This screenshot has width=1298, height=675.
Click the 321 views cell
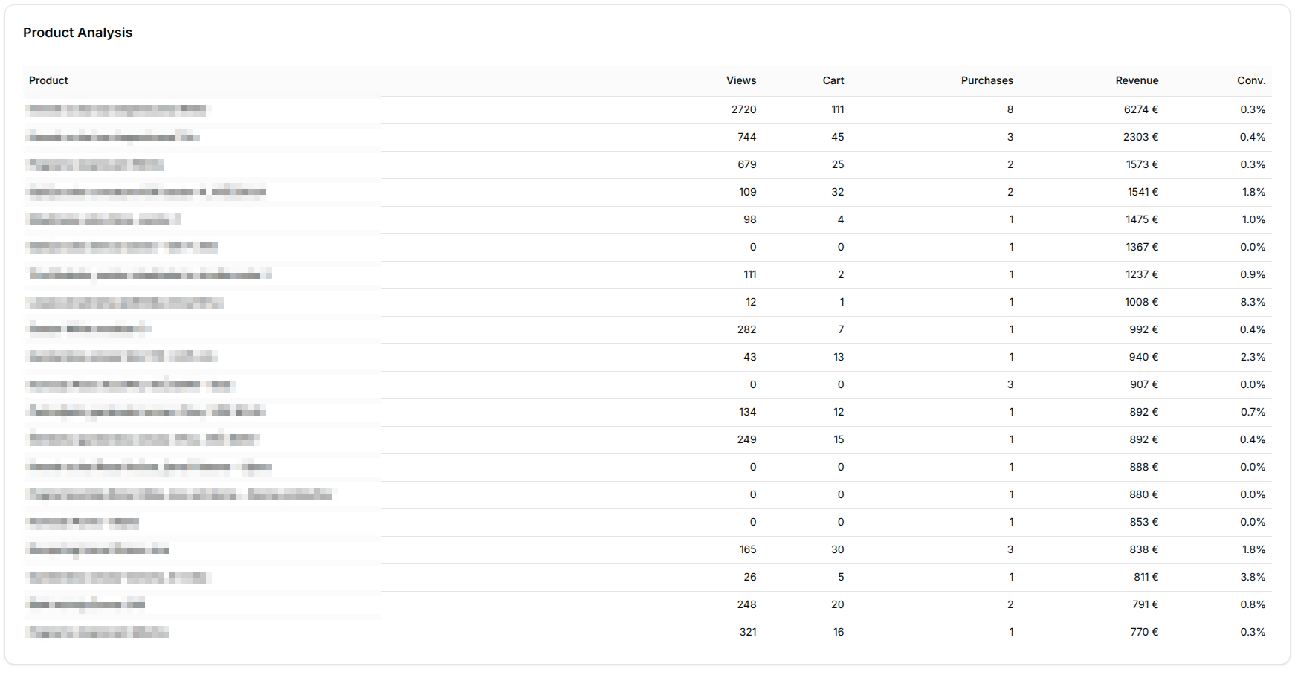coord(747,632)
